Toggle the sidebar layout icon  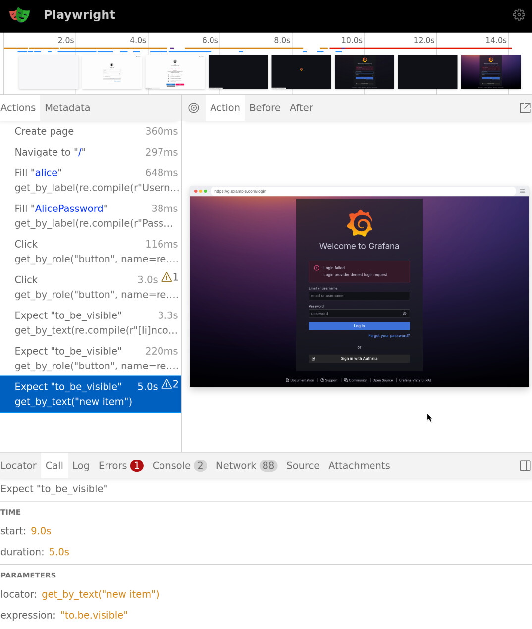coord(525,466)
